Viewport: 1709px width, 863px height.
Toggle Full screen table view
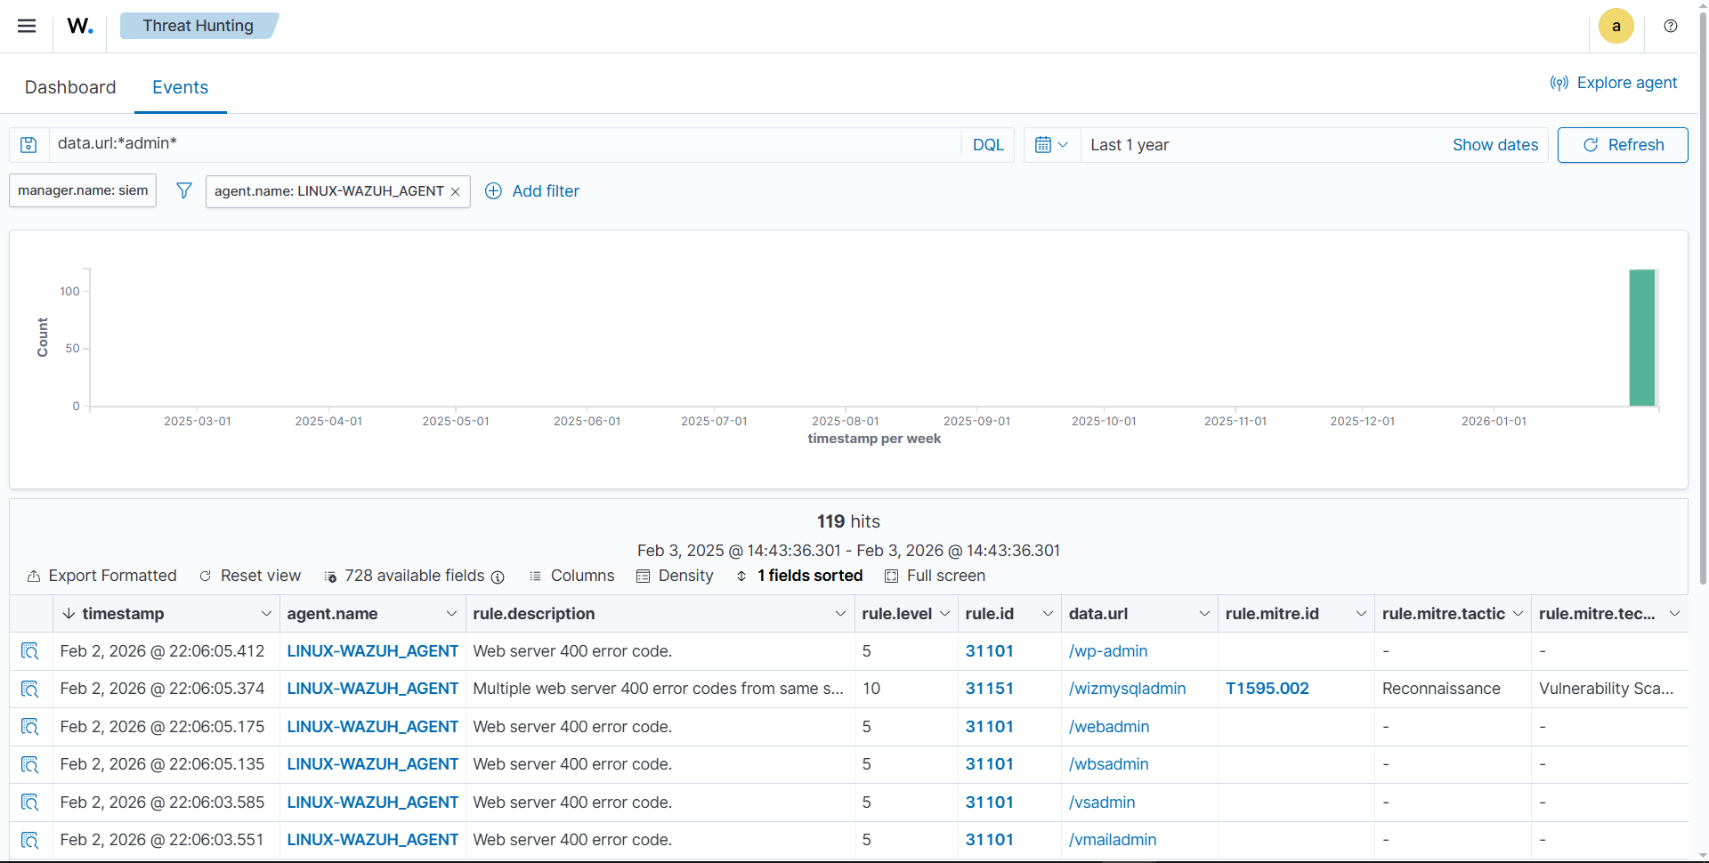coord(935,576)
